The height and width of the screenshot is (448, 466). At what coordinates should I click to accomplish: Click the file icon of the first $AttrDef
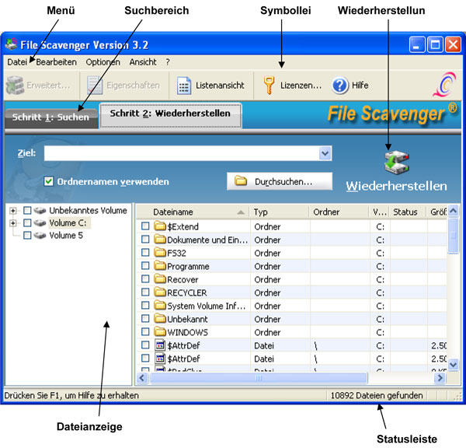coord(160,345)
